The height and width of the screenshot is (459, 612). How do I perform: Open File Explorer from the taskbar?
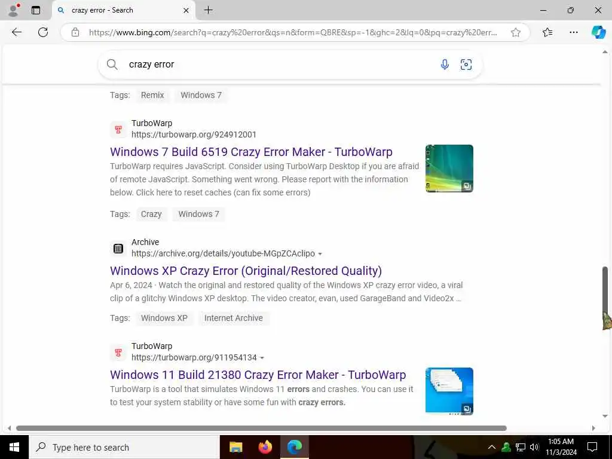235,447
